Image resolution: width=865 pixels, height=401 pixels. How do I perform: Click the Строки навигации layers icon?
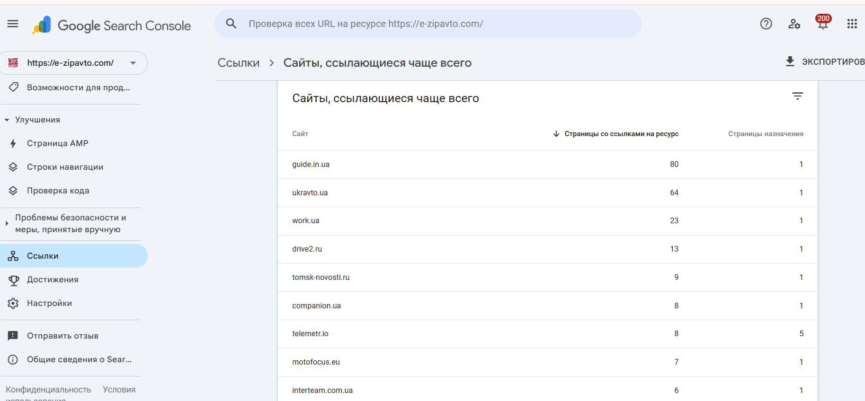point(13,167)
